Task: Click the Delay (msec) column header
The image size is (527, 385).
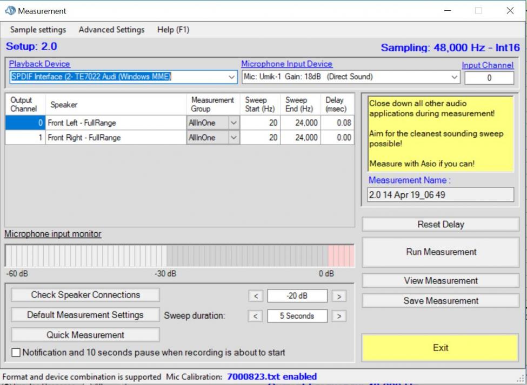Action: [337, 104]
